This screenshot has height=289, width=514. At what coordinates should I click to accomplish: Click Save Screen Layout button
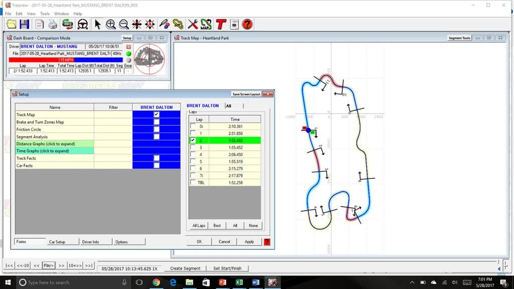[x=246, y=94]
